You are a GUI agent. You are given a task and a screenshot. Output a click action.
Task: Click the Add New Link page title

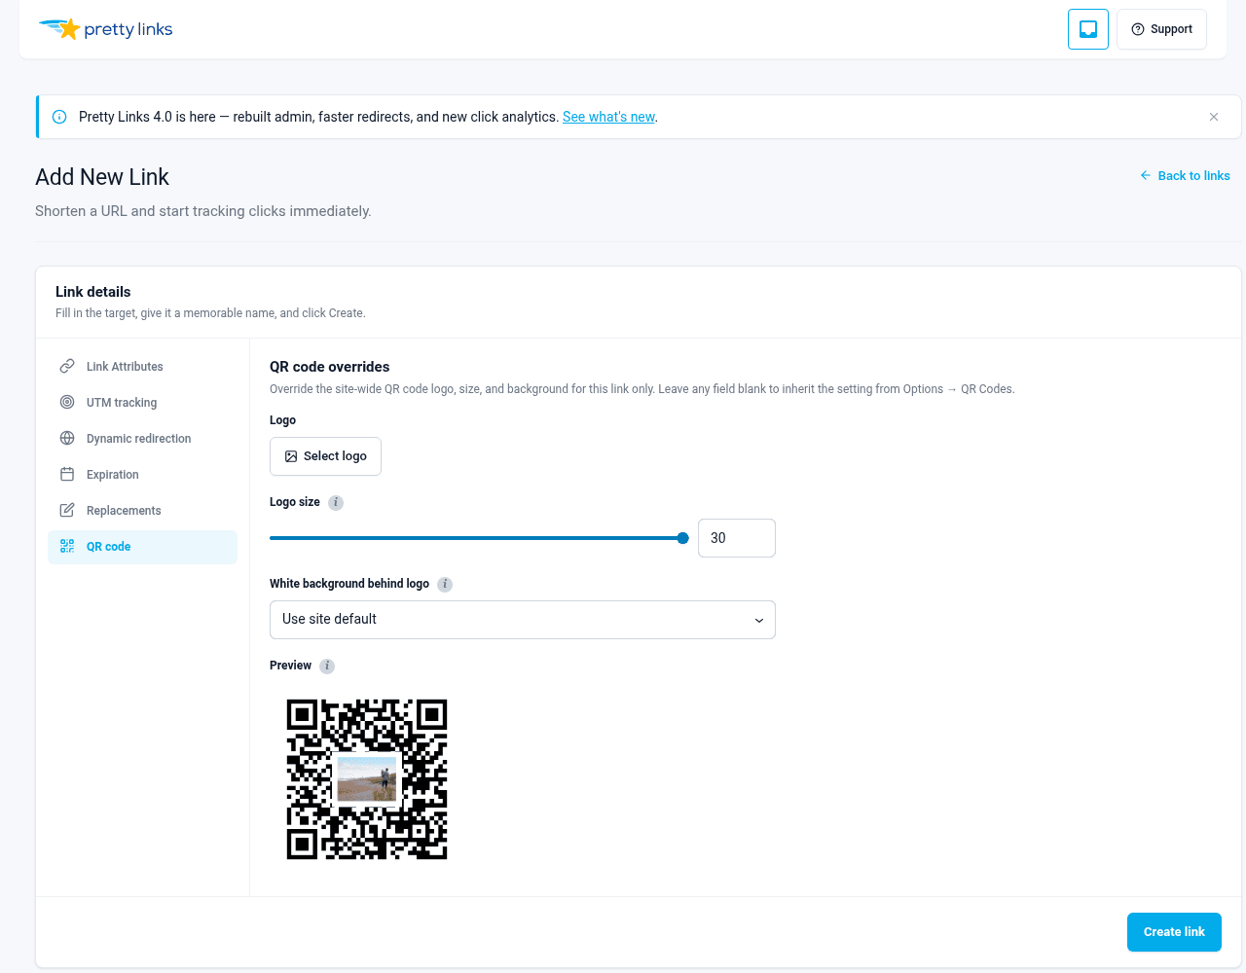[102, 177]
